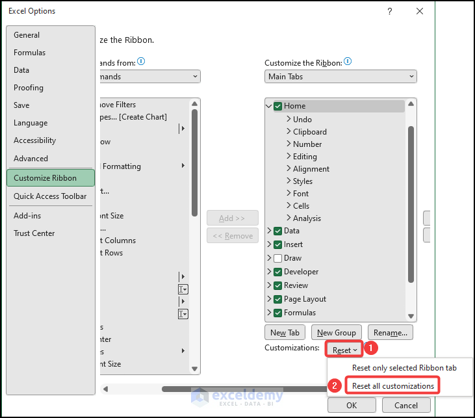475x418 pixels.
Task: Confirm with the OK button
Action: pyautogui.click(x=352, y=406)
